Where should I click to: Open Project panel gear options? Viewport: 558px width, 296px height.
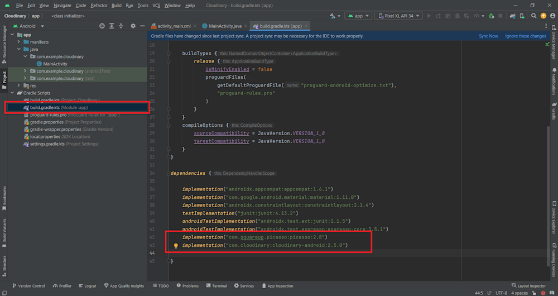point(133,26)
